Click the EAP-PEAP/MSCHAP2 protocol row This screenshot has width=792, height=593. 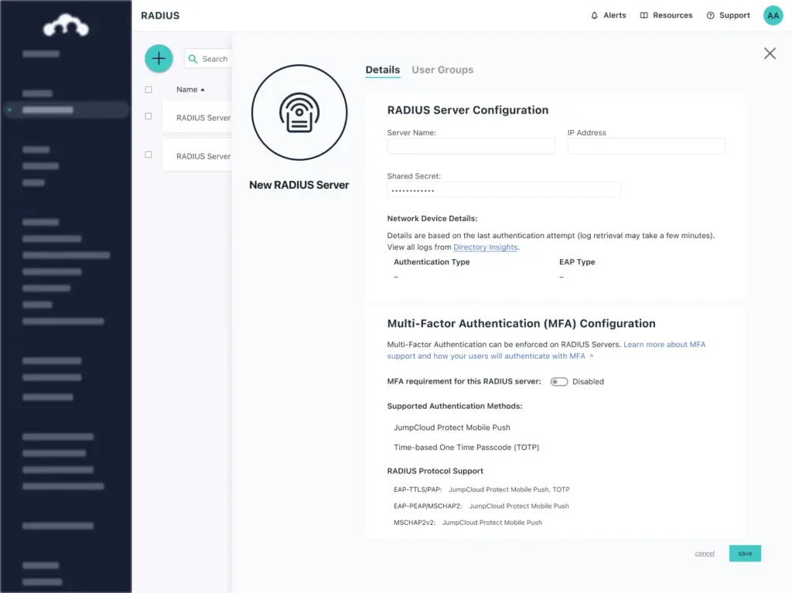pyautogui.click(x=481, y=506)
